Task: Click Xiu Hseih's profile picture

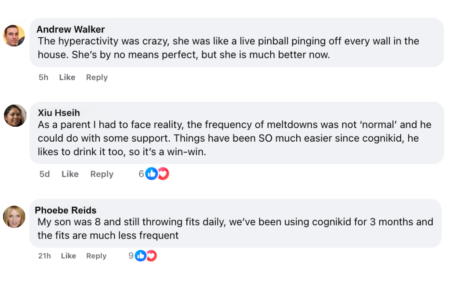Action: (15, 115)
